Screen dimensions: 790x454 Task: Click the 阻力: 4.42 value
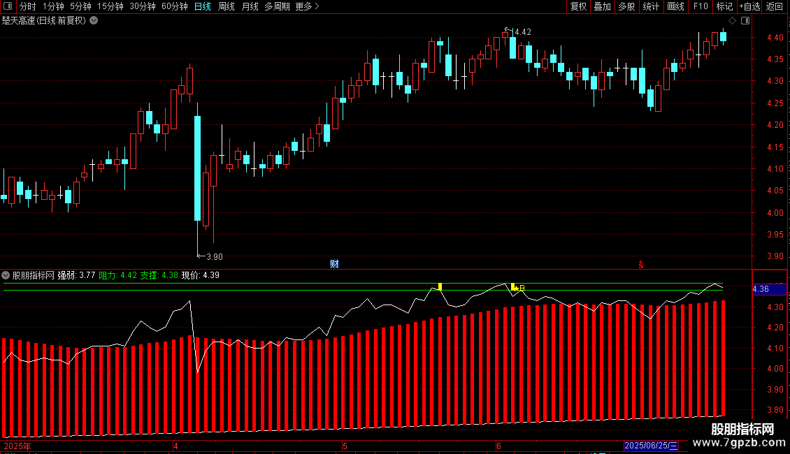pyautogui.click(x=118, y=275)
